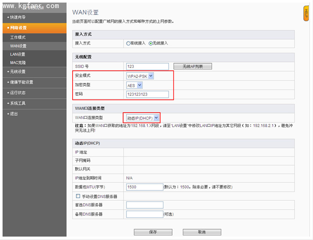Screen dimensions: 313x240
Task: Expand 快速向导 in the sidebar
Action: tap(18, 17)
